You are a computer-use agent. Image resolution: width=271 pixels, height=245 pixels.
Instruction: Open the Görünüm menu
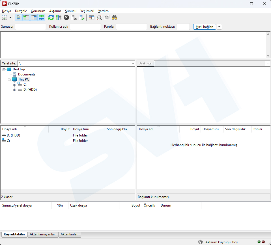tap(38, 11)
